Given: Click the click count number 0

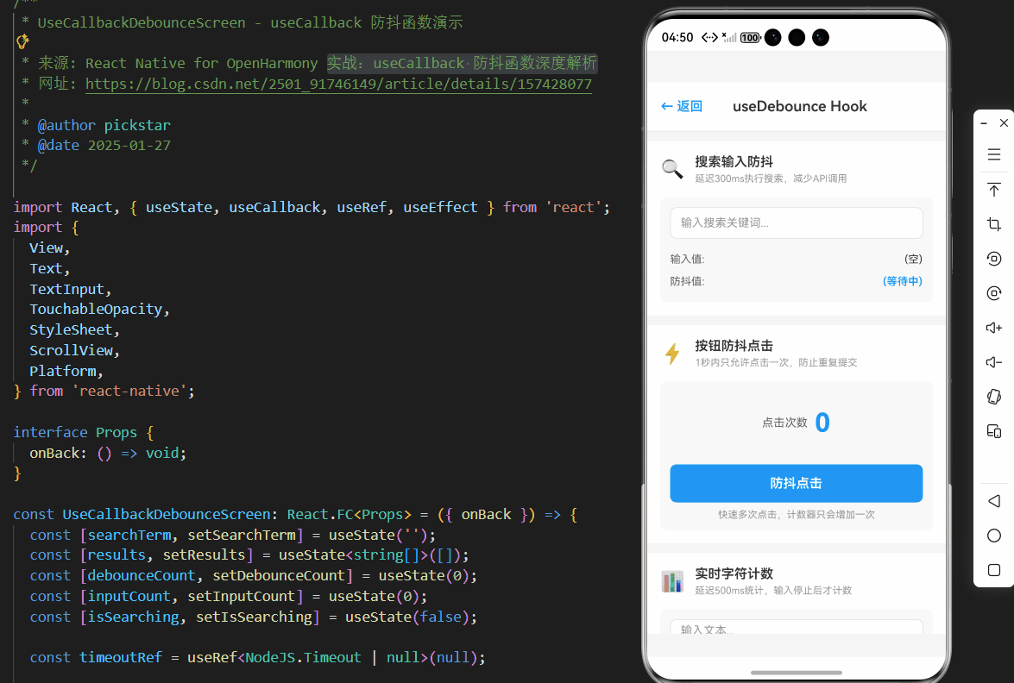Looking at the screenshot, I should (822, 423).
